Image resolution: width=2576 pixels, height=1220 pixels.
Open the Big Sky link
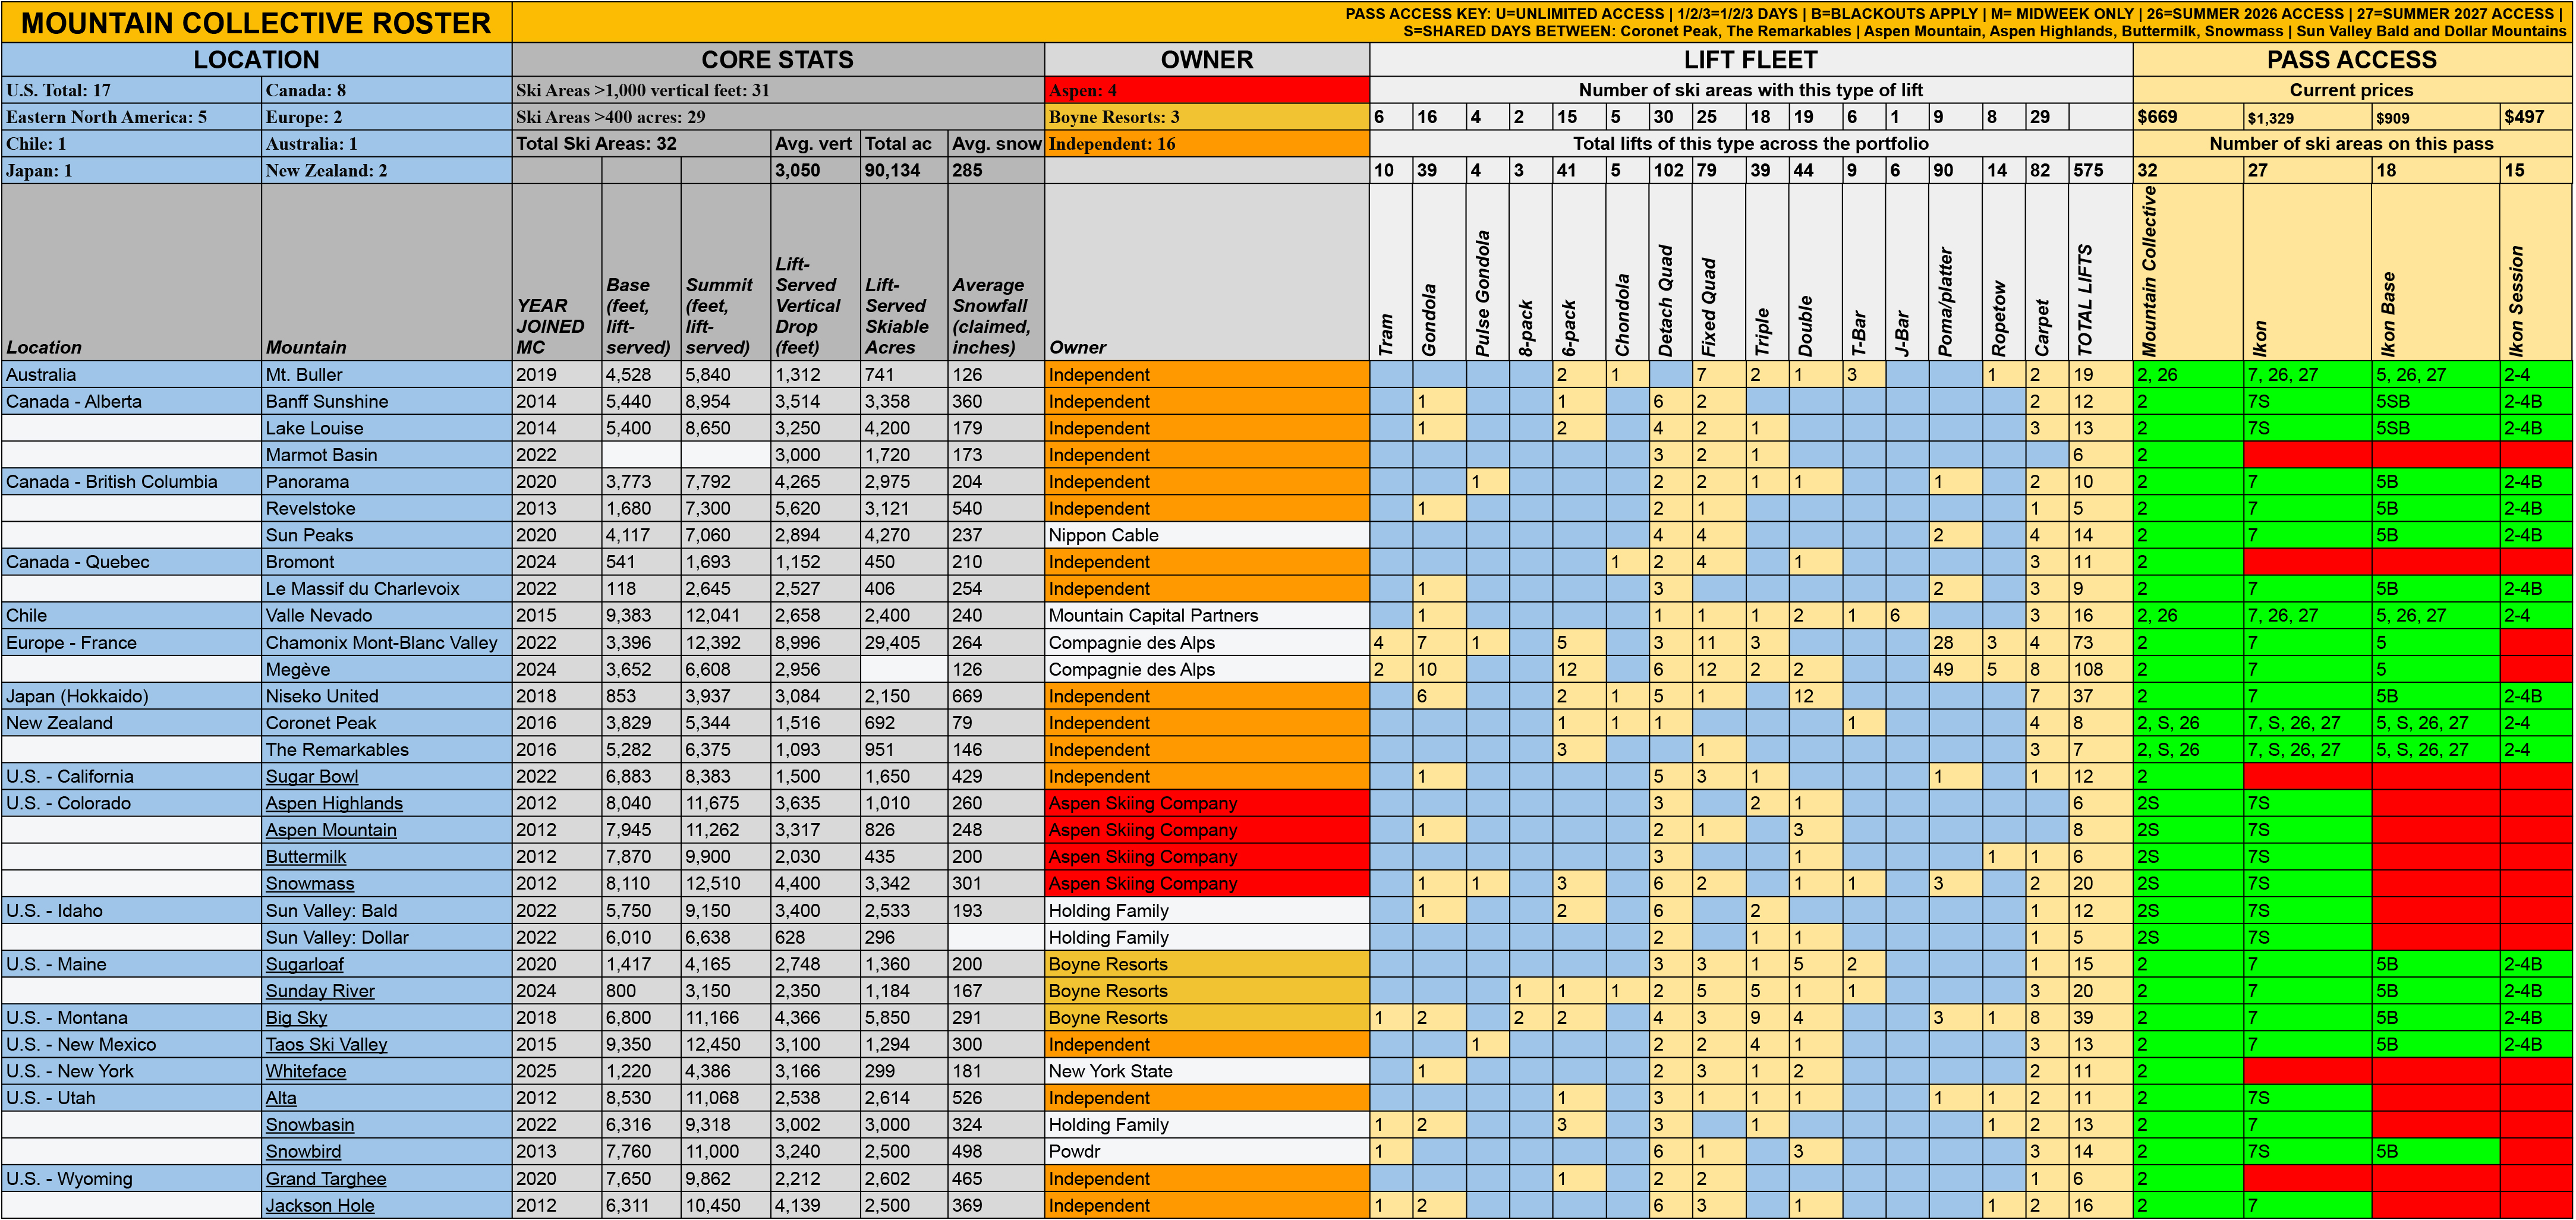(296, 1018)
